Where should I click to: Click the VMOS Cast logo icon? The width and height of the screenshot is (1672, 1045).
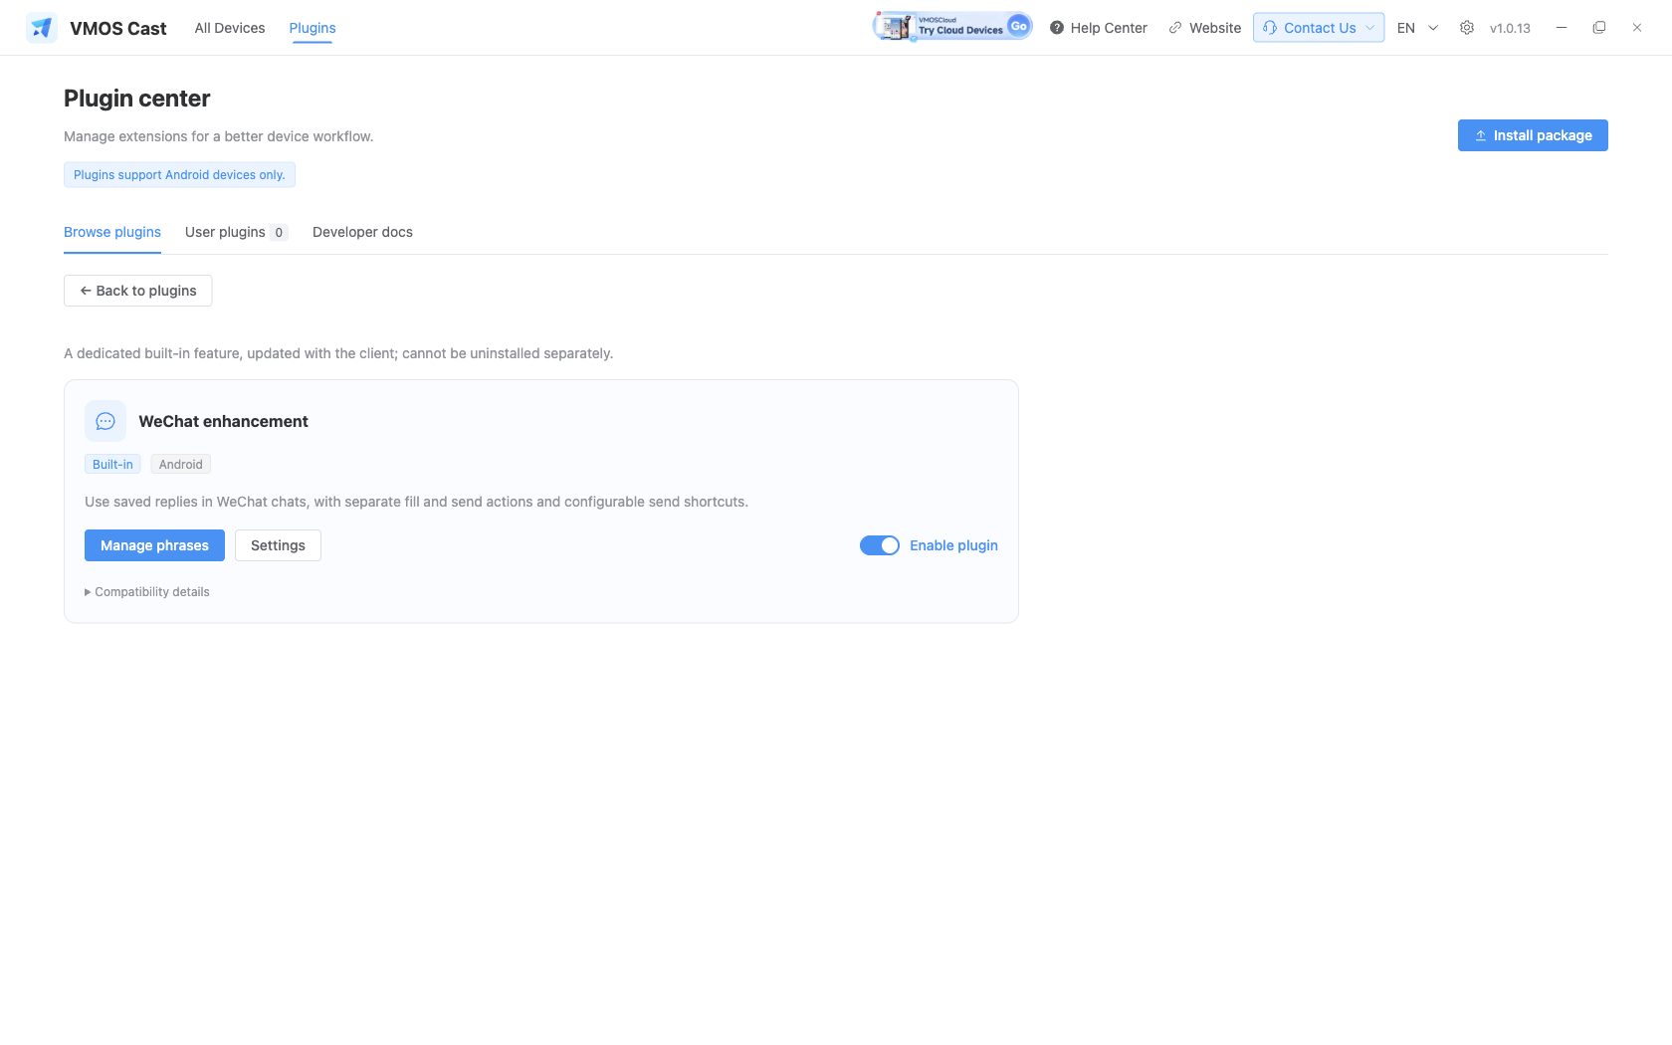[x=42, y=28]
